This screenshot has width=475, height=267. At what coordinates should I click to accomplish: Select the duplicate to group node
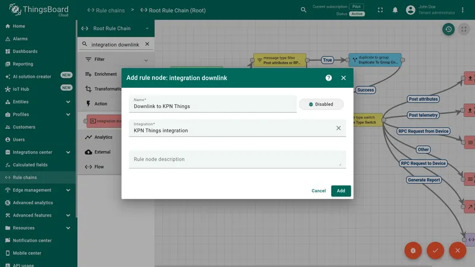point(375,60)
